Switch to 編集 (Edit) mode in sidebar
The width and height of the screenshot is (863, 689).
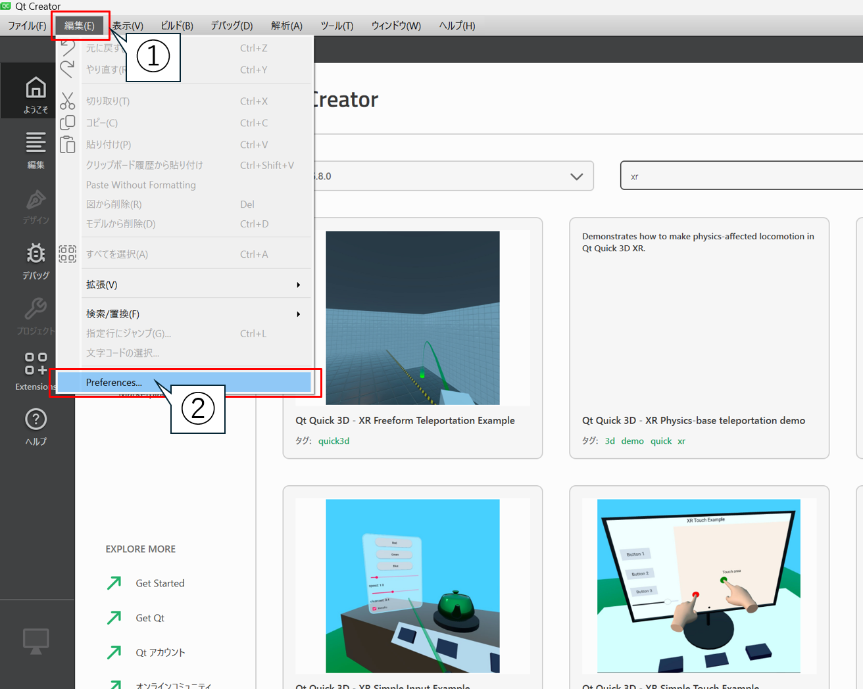click(x=36, y=150)
